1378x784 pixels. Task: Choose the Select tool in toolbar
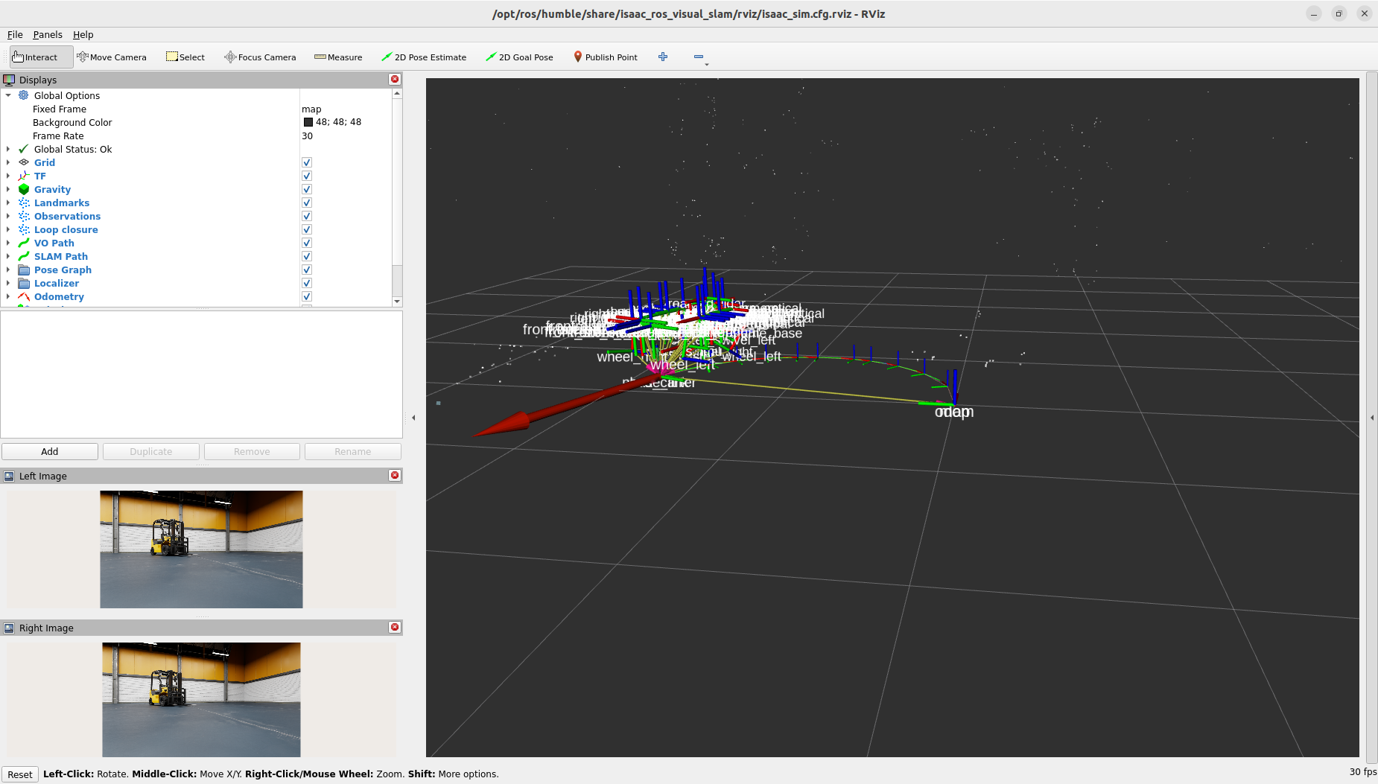coord(185,57)
